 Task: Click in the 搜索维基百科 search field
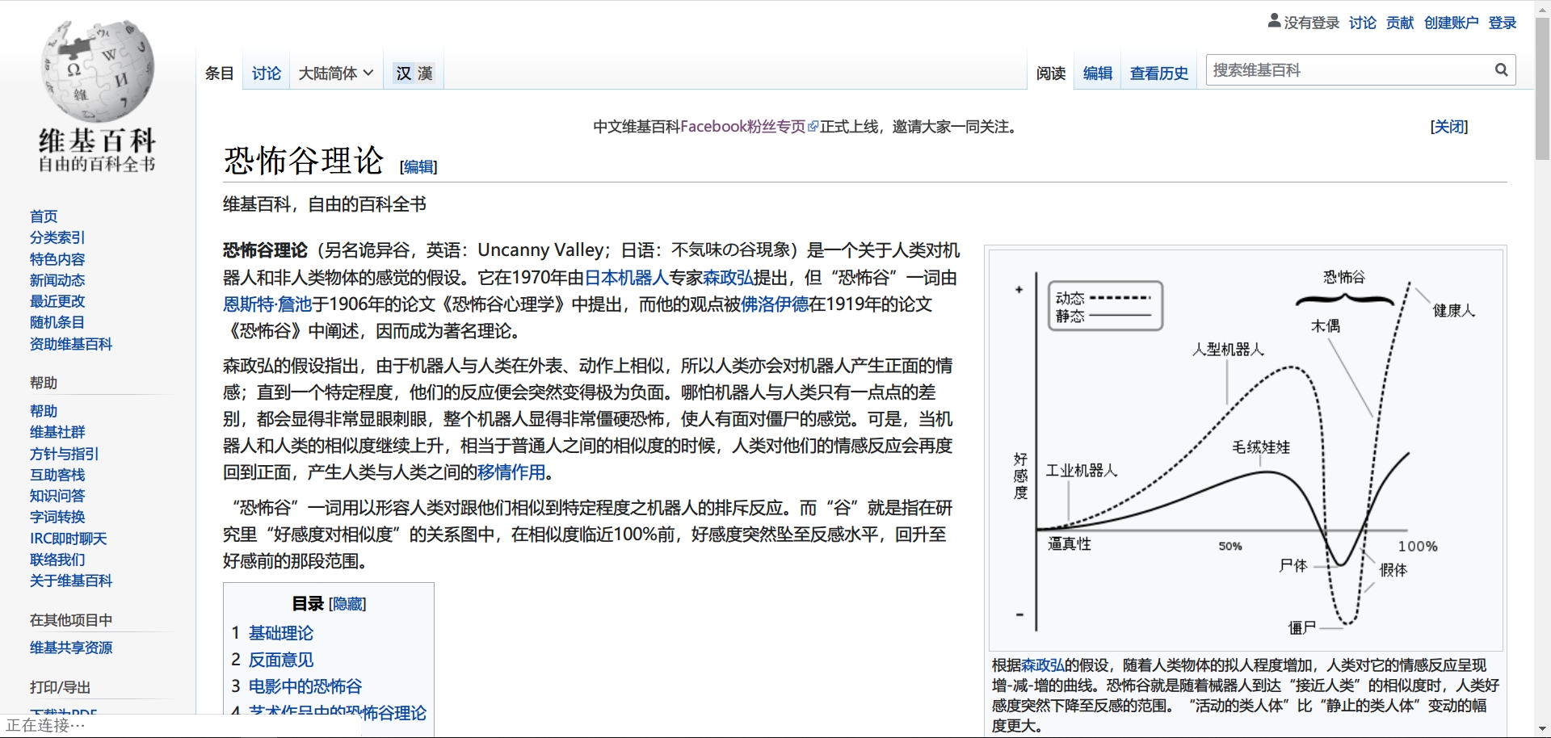(x=1347, y=70)
